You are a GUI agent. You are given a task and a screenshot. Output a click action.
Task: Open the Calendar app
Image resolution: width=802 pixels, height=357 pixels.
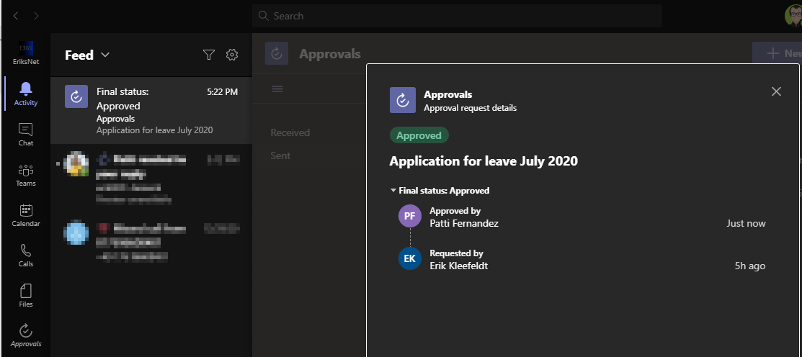[26, 215]
